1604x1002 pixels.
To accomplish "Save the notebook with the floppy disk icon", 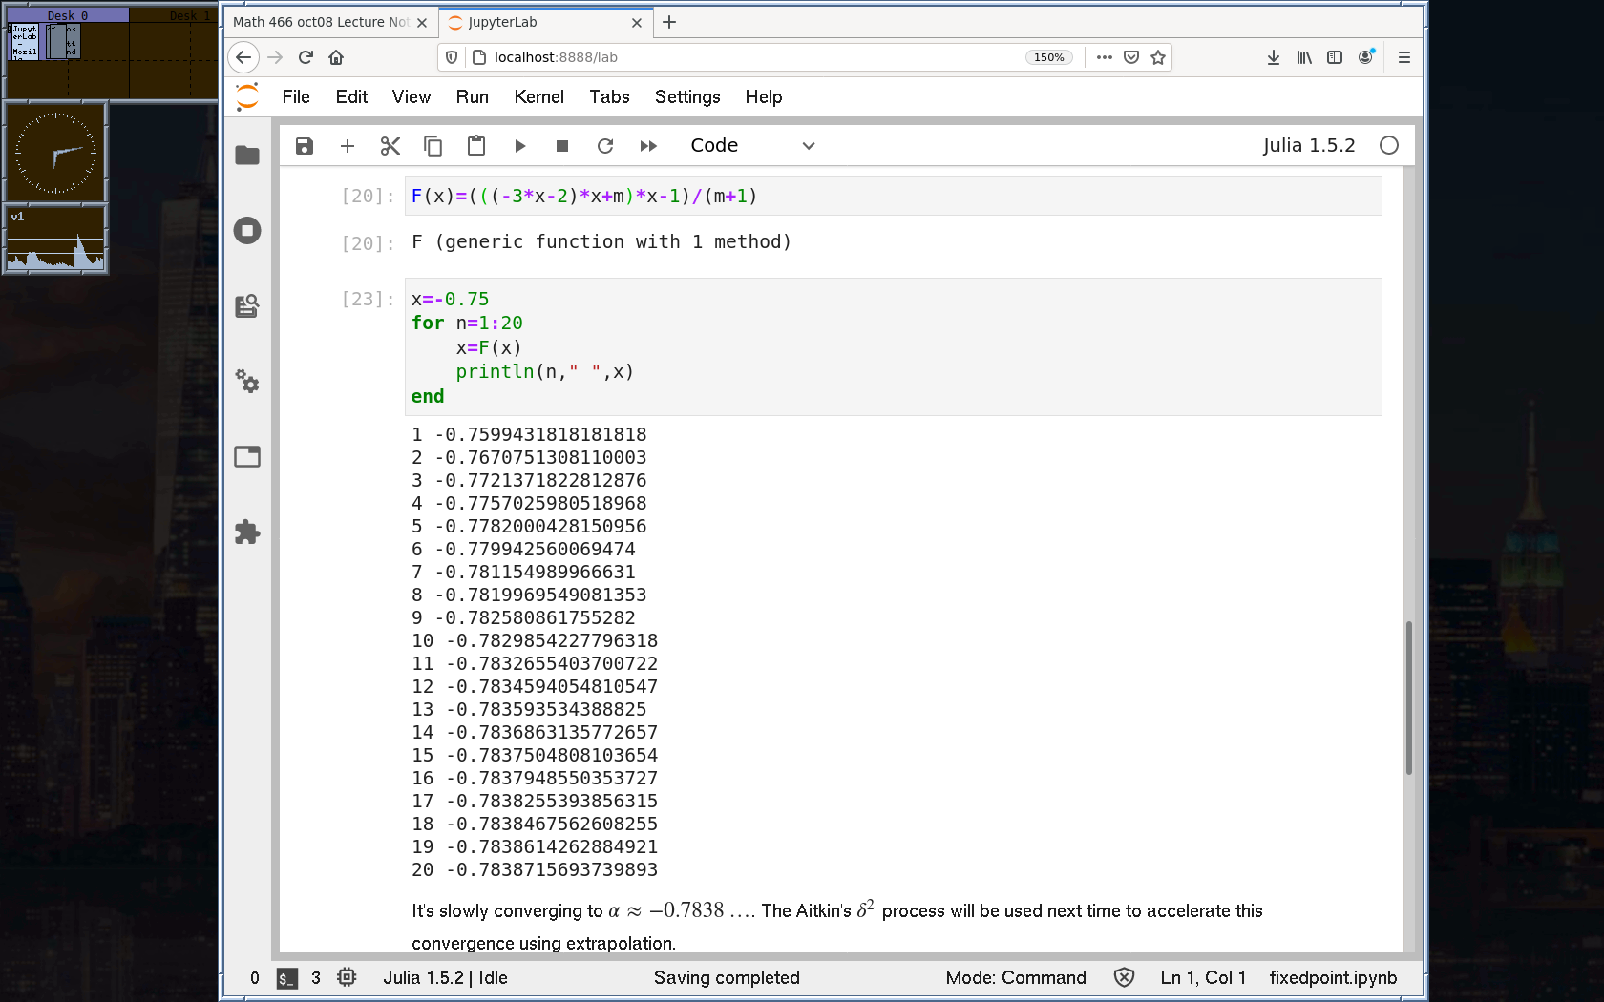I will (305, 146).
